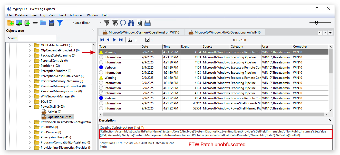Click the minus remove icon in toolbar
340x155 pixels.
coord(35,23)
